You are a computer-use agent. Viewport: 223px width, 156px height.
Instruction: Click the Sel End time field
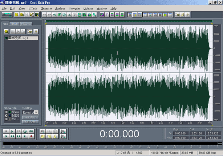pyautogui.click(x=197, y=133)
